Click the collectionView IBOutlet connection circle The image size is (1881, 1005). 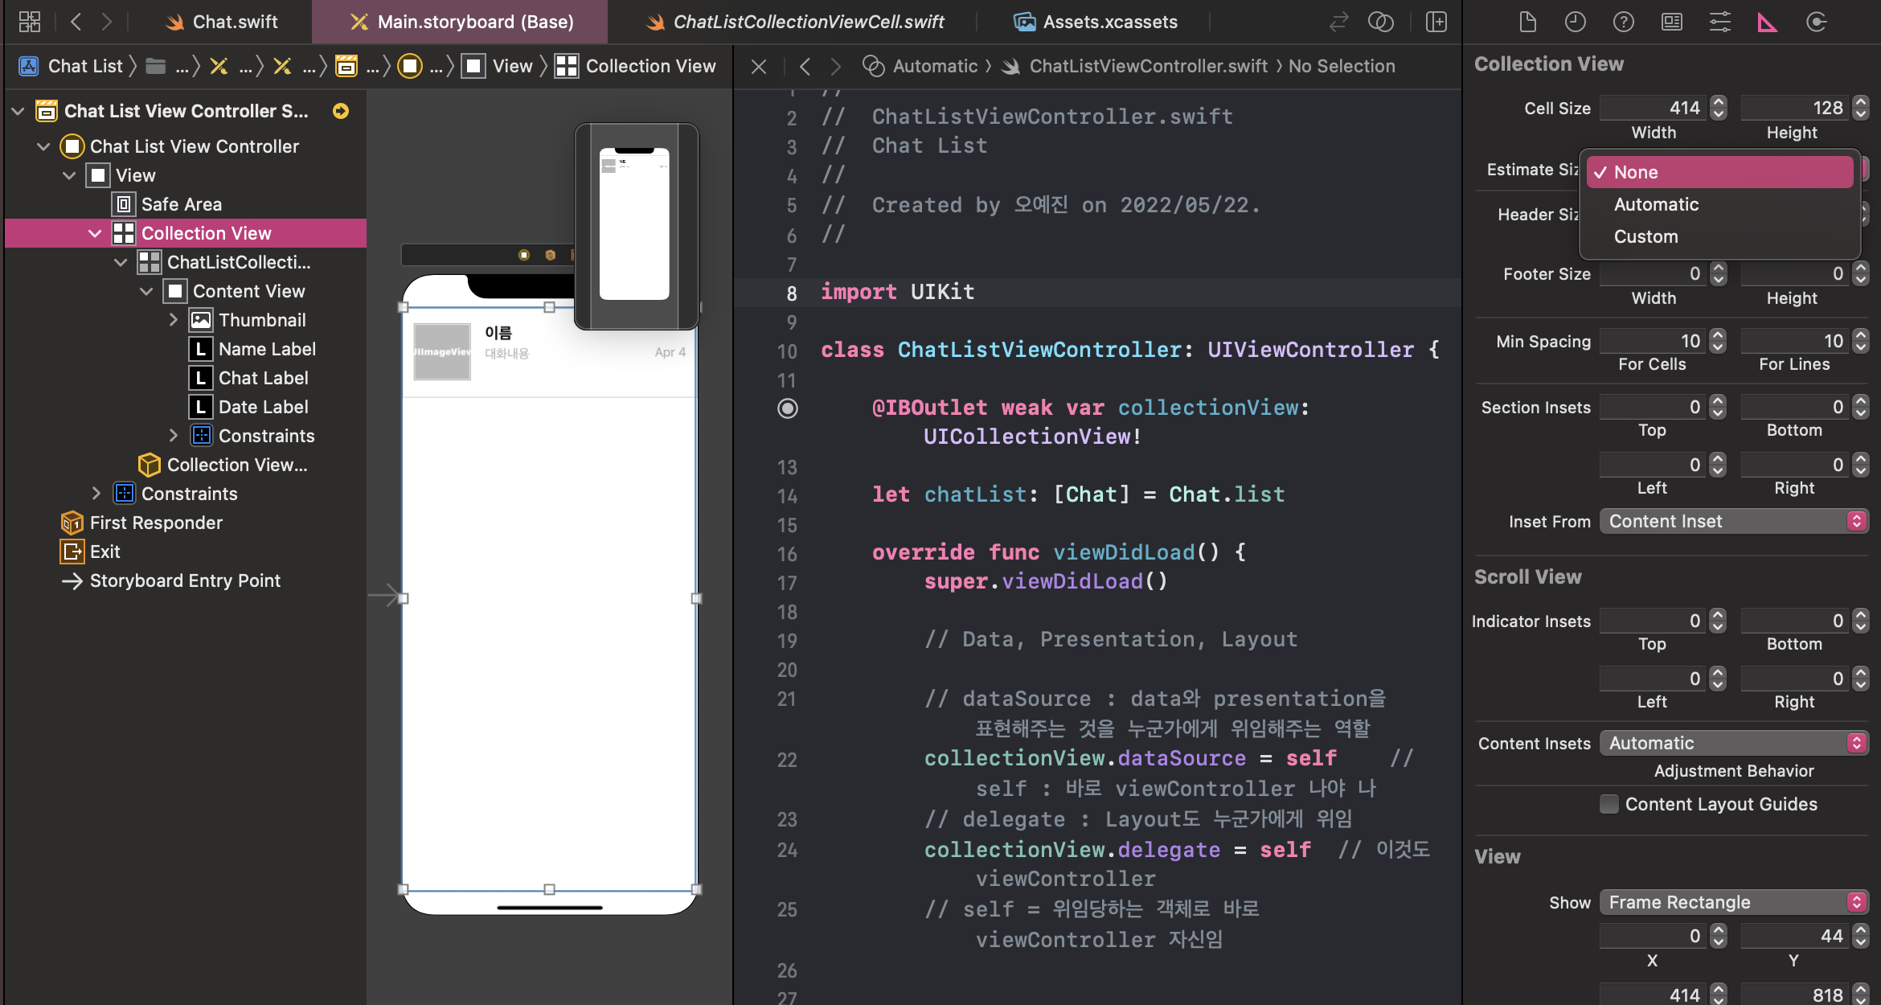(x=788, y=408)
